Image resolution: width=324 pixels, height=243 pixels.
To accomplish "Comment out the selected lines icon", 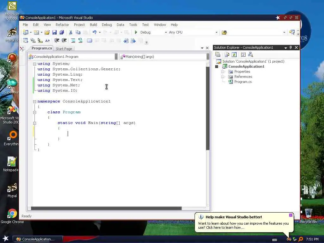I will pos(73,41).
